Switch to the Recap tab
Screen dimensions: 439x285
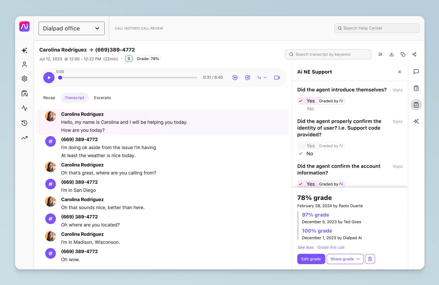pos(49,98)
